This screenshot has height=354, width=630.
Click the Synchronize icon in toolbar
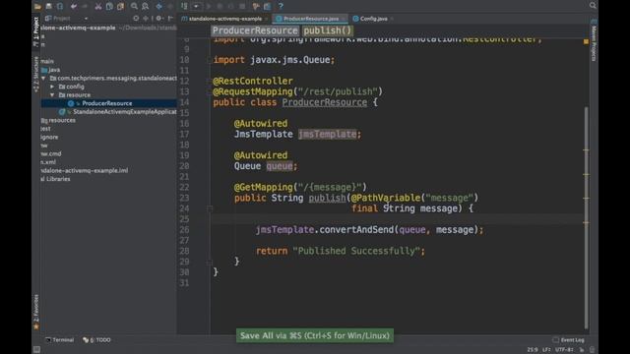coord(60,6)
